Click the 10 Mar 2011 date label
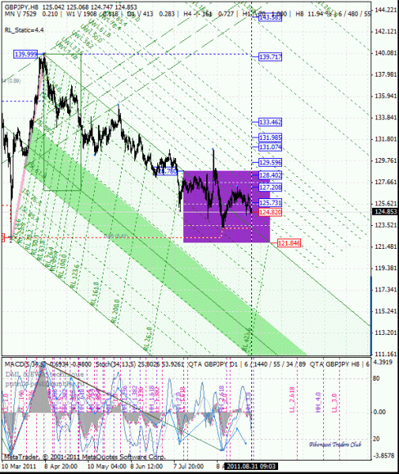Viewport: 399px width, 474px height. (x=19, y=466)
